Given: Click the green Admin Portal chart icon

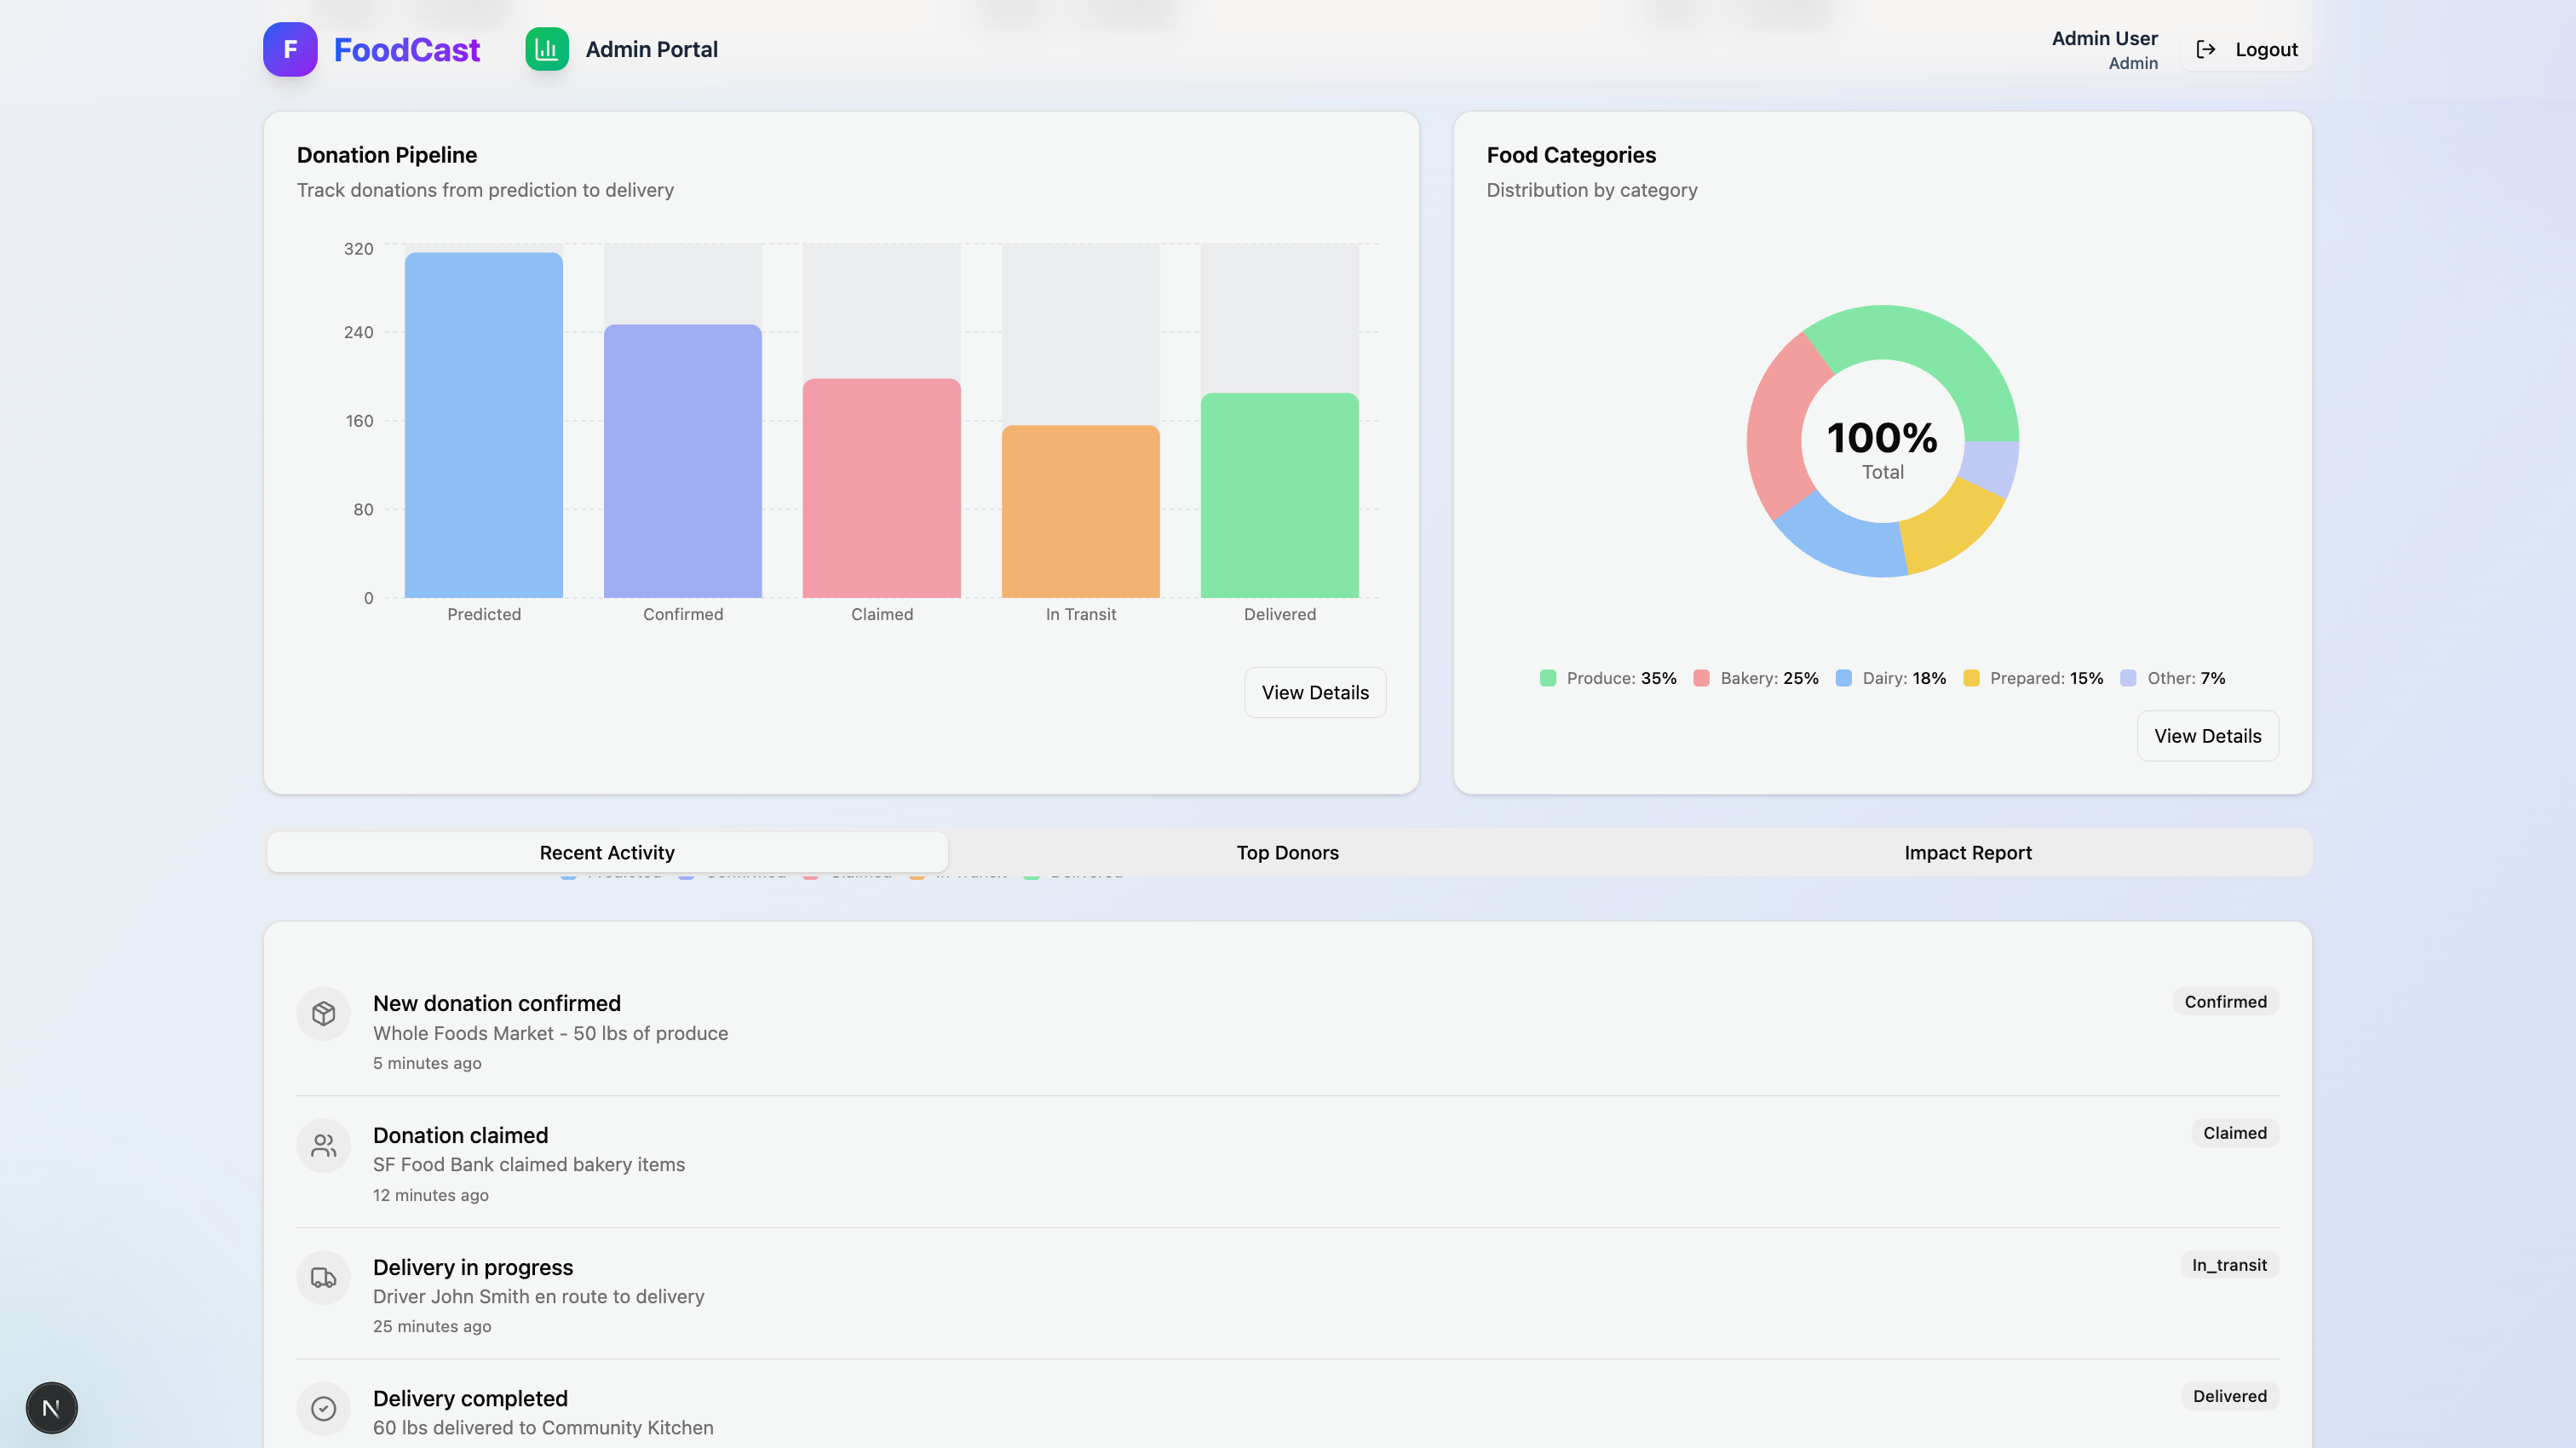Looking at the screenshot, I should click(547, 49).
